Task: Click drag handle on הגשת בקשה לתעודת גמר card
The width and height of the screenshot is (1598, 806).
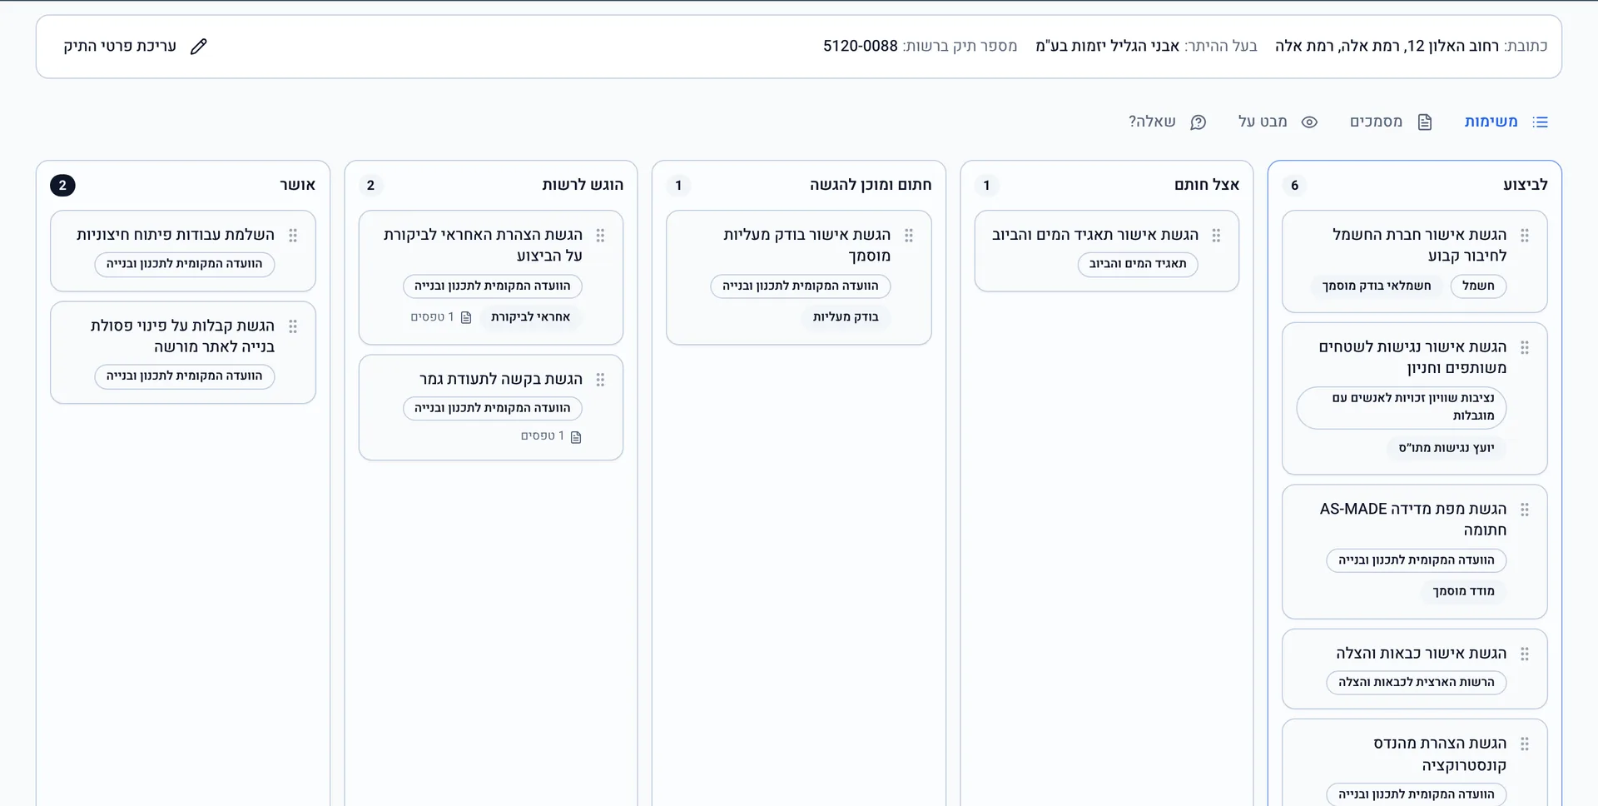Action: [600, 380]
